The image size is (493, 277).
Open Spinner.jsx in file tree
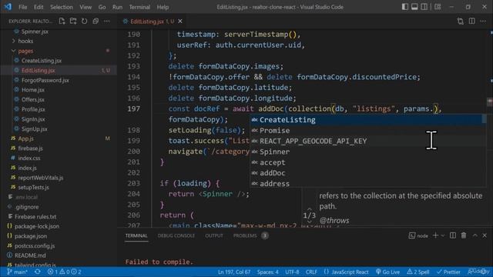[x=35, y=32]
